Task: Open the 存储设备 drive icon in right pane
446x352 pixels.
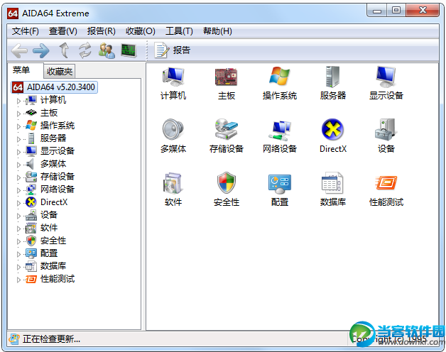Action: click(226, 129)
